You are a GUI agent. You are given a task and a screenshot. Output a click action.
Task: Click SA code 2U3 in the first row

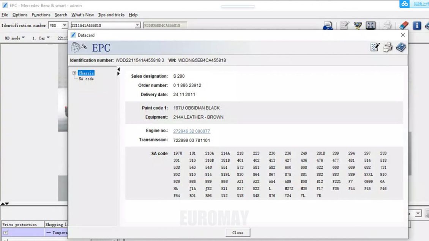click(383, 153)
